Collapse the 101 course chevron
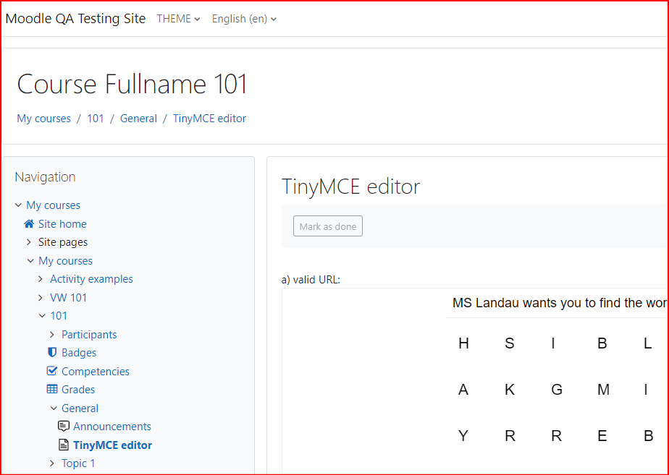This screenshot has height=475, width=669. pyautogui.click(x=42, y=316)
